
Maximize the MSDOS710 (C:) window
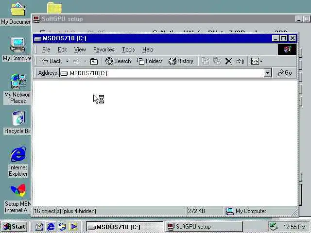coord(283,38)
